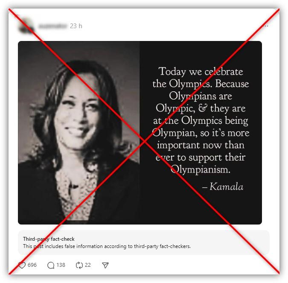Open the three-dot more options menu
The height and width of the screenshot is (283, 288).
(x=266, y=26)
